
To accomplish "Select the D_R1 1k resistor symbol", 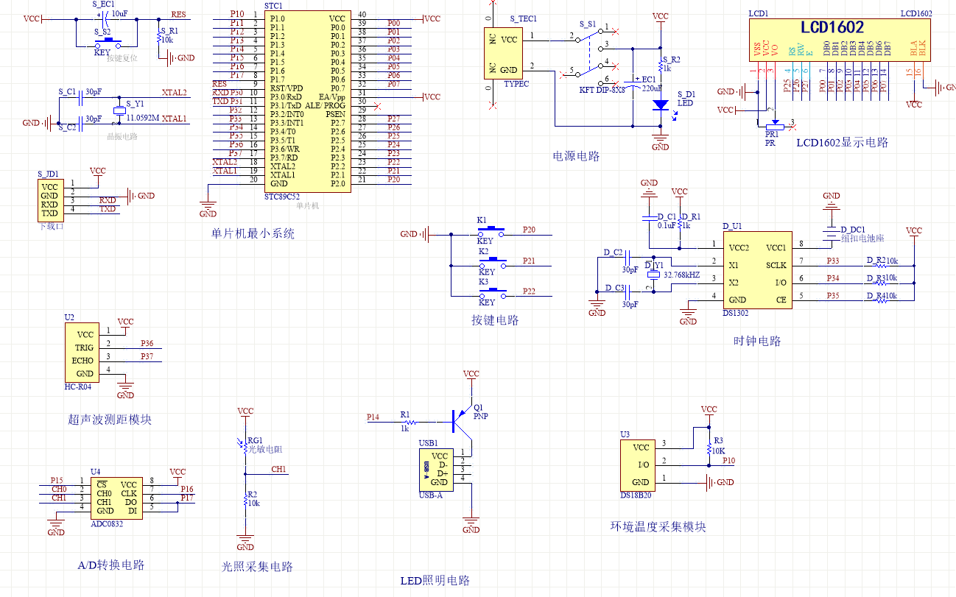I will (679, 223).
